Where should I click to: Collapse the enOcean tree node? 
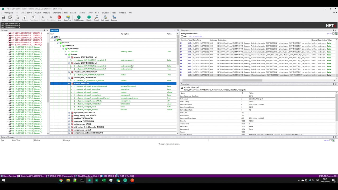point(57,43)
